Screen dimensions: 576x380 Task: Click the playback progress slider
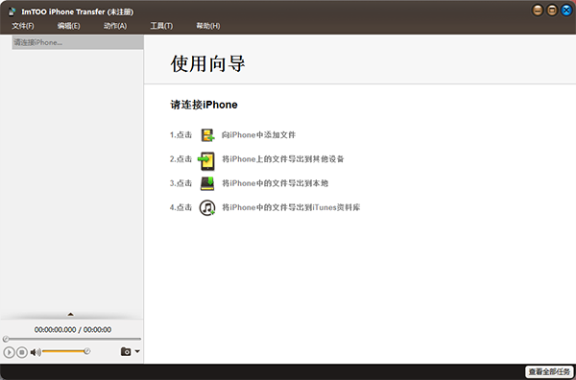click(72, 339)
